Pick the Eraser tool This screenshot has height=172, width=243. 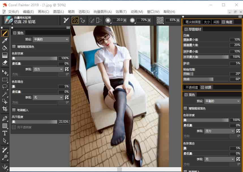coord(5,63)
